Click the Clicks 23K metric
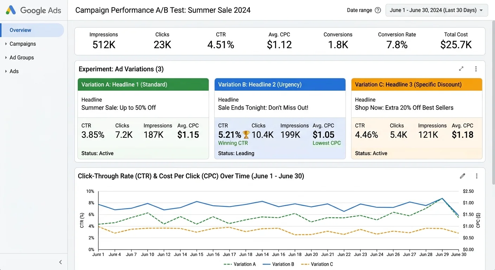Viewport: 495px width, 270px height. (x=162, y=41)
